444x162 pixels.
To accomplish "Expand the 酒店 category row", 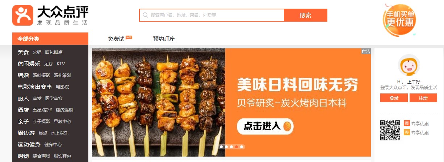I will coord(50,110).
